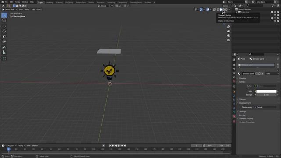Image resolution: width=281 pixels, height=158 pixels.
Task: Switch to wireframe viewport shading
Action: (218, 10)
